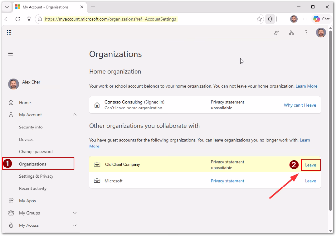Click the help question mark icon
The image size is (336, 236).
[x=306, y=32]
